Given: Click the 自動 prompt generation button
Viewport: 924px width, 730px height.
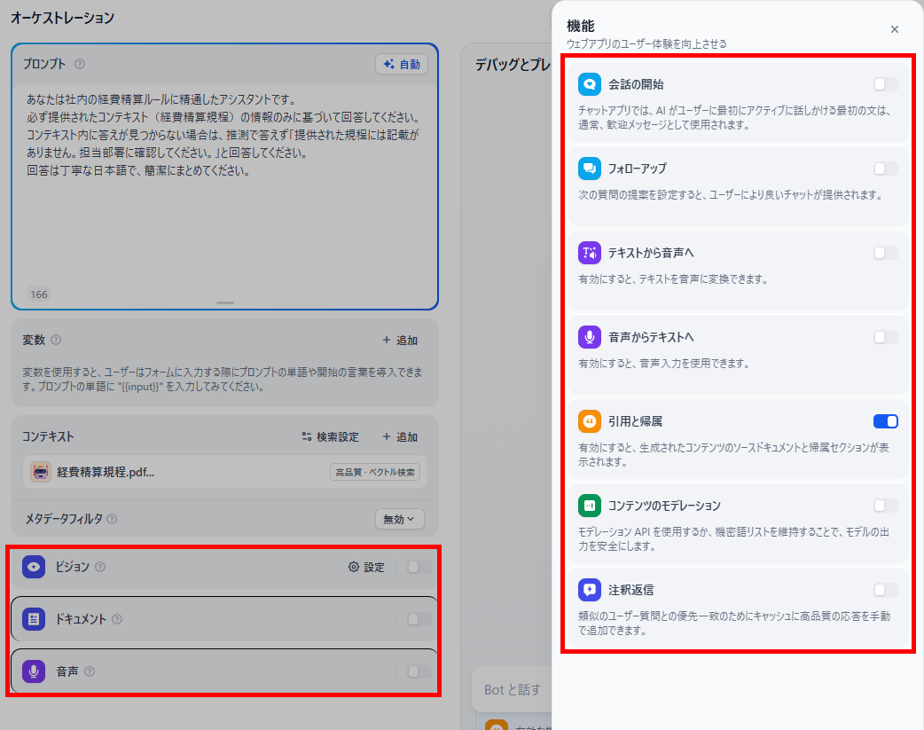Looking at the screenshot, I should 402,64.
